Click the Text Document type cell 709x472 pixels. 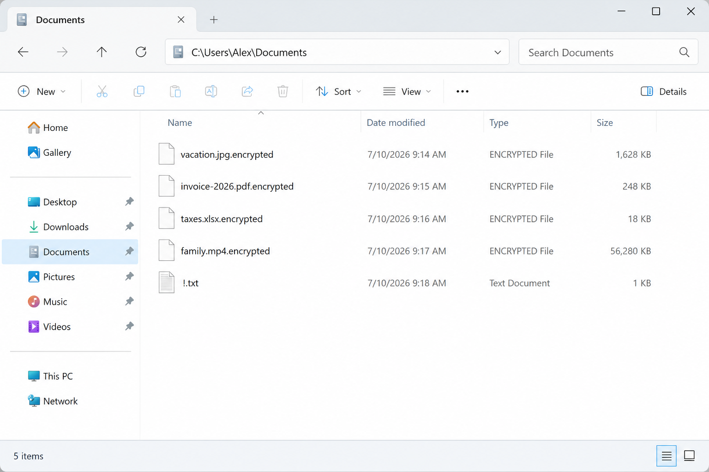[x=519, y=283]
